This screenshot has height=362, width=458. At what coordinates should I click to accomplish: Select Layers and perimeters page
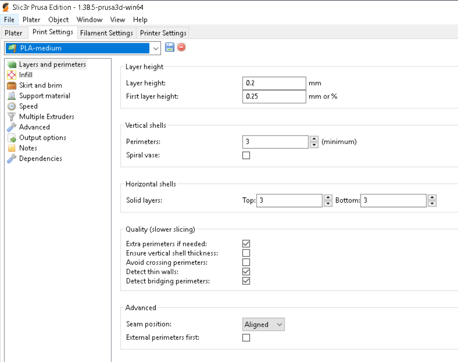[53, 65]
